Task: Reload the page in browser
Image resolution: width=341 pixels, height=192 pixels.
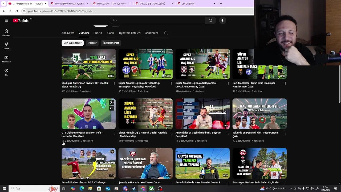Action: point(17,11)
